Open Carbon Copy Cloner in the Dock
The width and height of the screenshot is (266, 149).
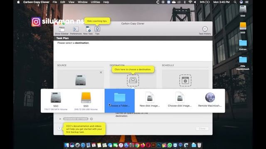coord(186,145)
